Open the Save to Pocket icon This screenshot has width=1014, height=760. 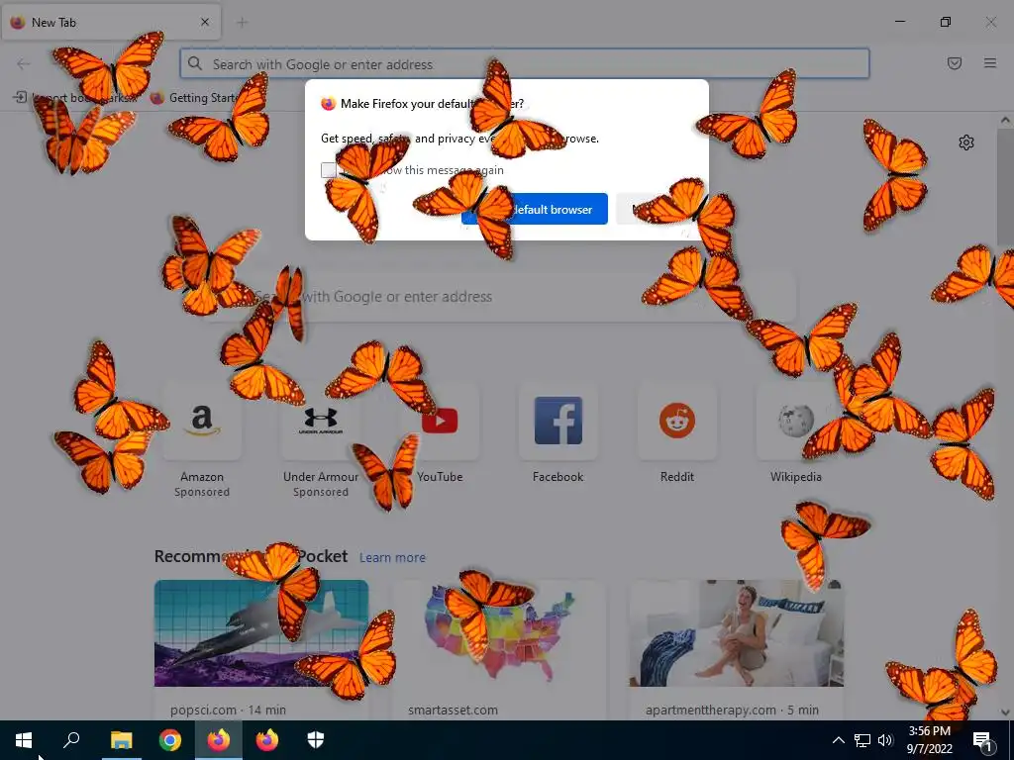pyautogui.click(x=955, y=63)
